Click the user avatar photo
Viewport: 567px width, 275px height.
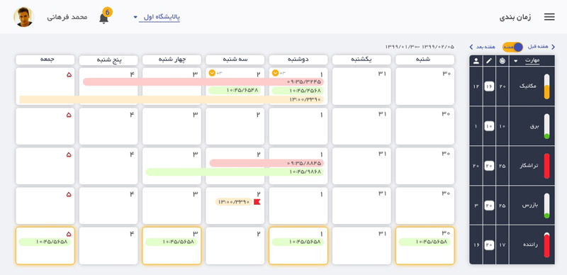[24, 17]
